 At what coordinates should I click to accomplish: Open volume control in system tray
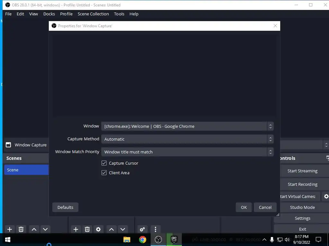coord(287,240)
